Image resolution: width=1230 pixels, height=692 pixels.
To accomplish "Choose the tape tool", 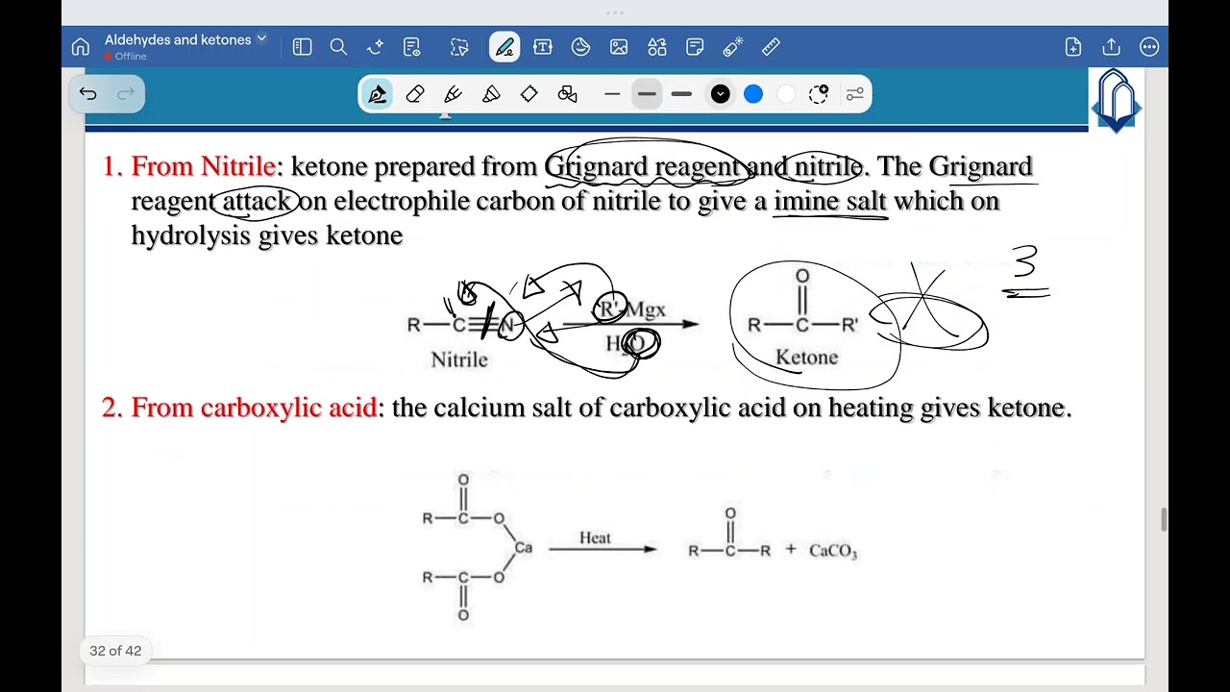I will 529,94.
